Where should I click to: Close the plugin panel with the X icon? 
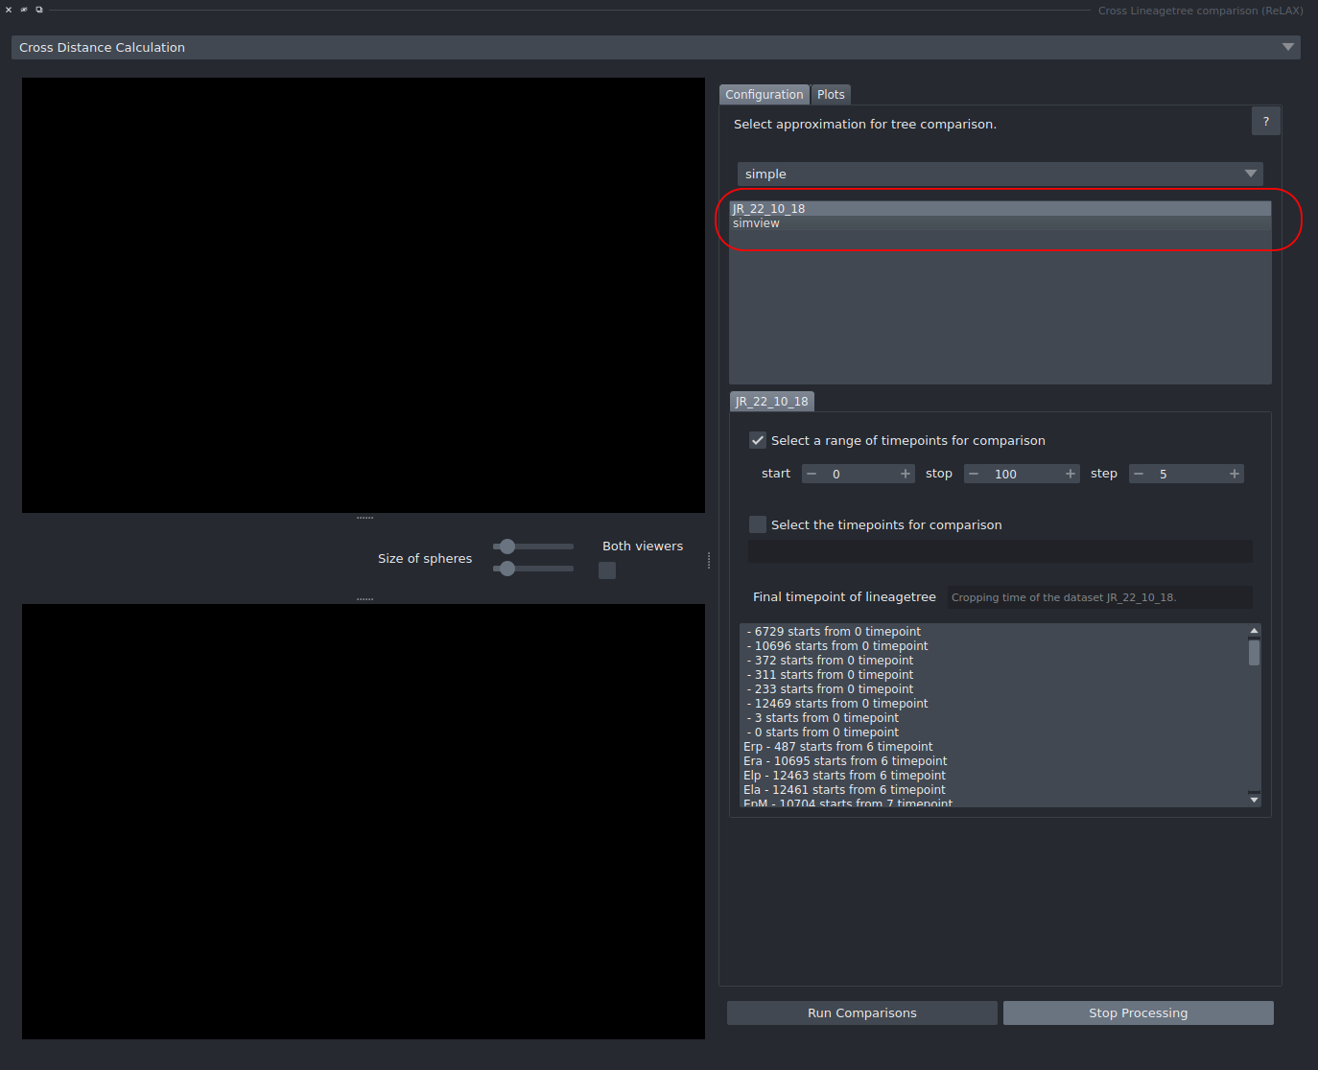(x=9, y=10)
